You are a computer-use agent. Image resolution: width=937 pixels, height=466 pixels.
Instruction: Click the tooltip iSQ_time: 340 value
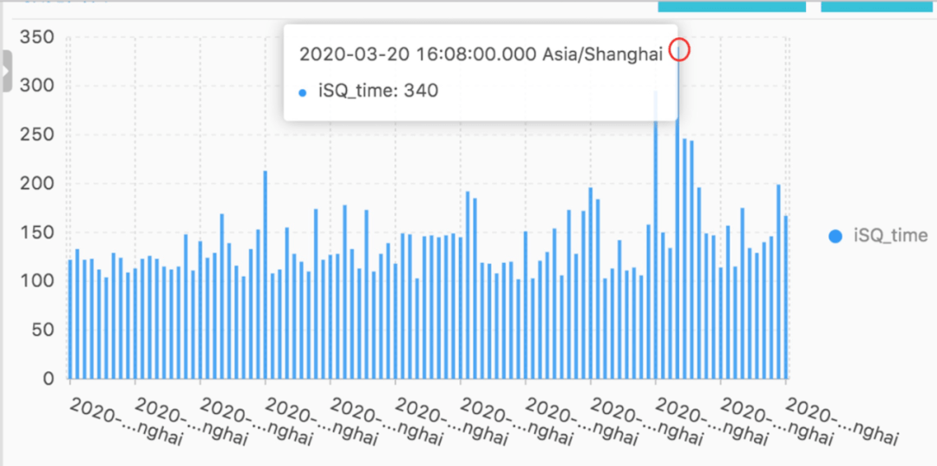click(x=377, y=90)
